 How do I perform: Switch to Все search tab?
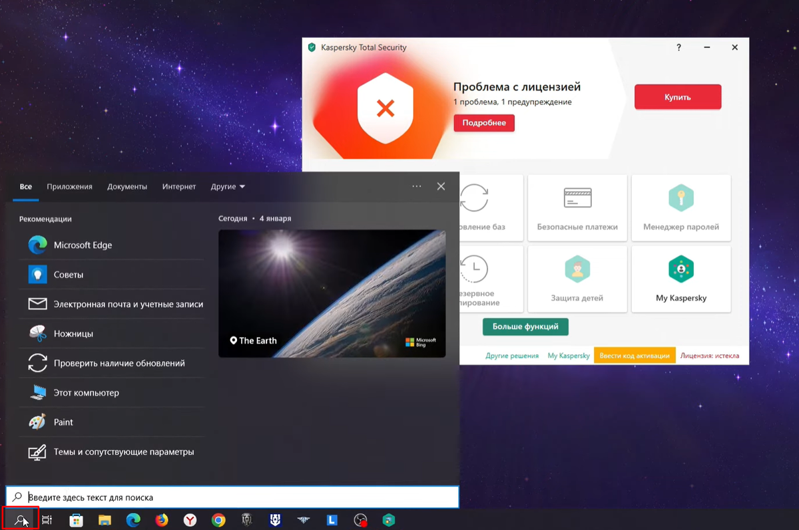point(26,187)
